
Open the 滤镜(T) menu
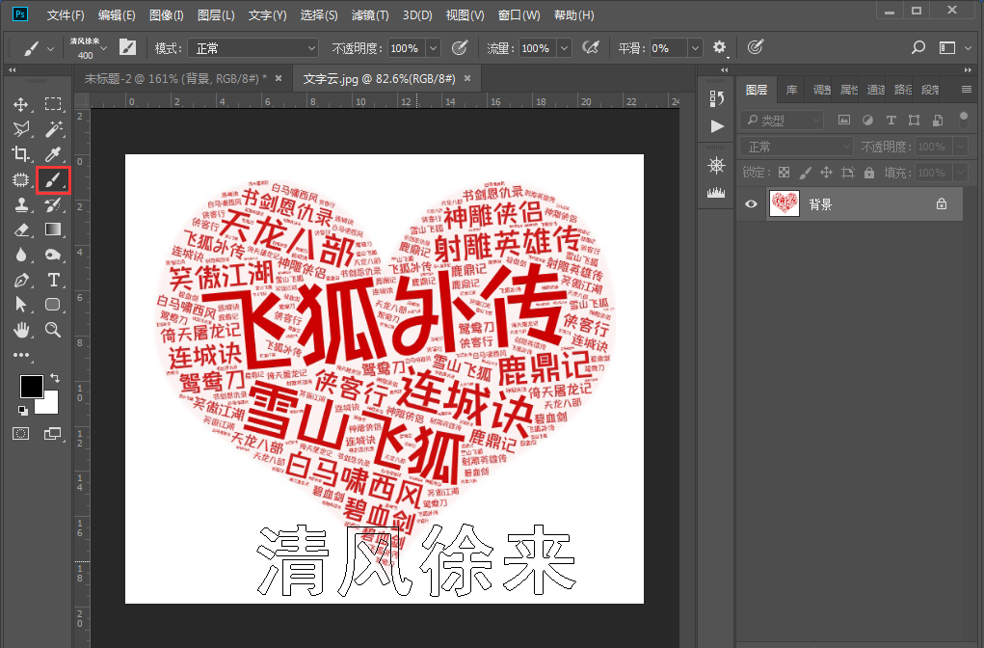[370, 15]
